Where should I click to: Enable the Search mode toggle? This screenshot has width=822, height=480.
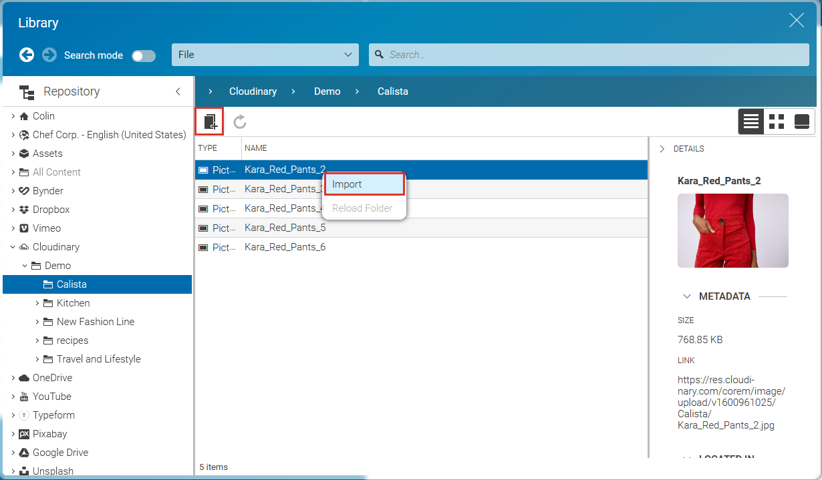click(x=143, y=56)
